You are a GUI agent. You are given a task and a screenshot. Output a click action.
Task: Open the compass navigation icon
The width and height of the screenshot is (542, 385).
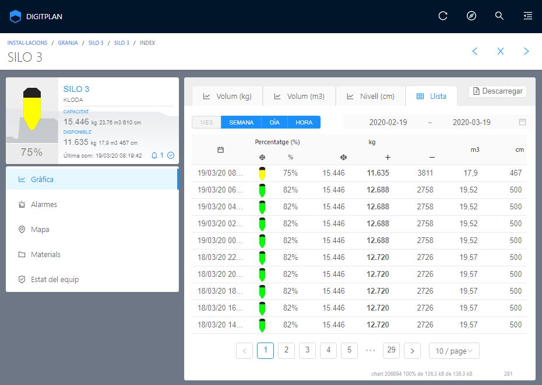coord(471,16)
